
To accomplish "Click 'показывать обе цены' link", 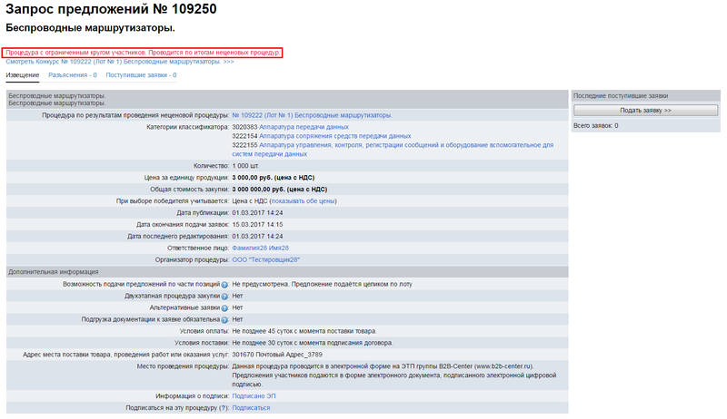I will click(x=302, y=200).
